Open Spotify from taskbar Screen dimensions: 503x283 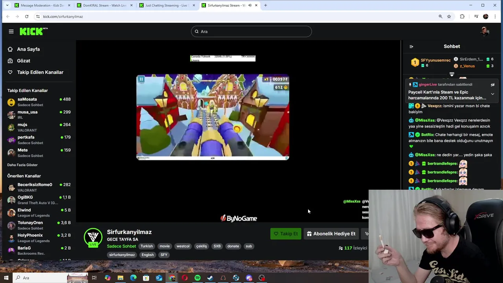197,278
